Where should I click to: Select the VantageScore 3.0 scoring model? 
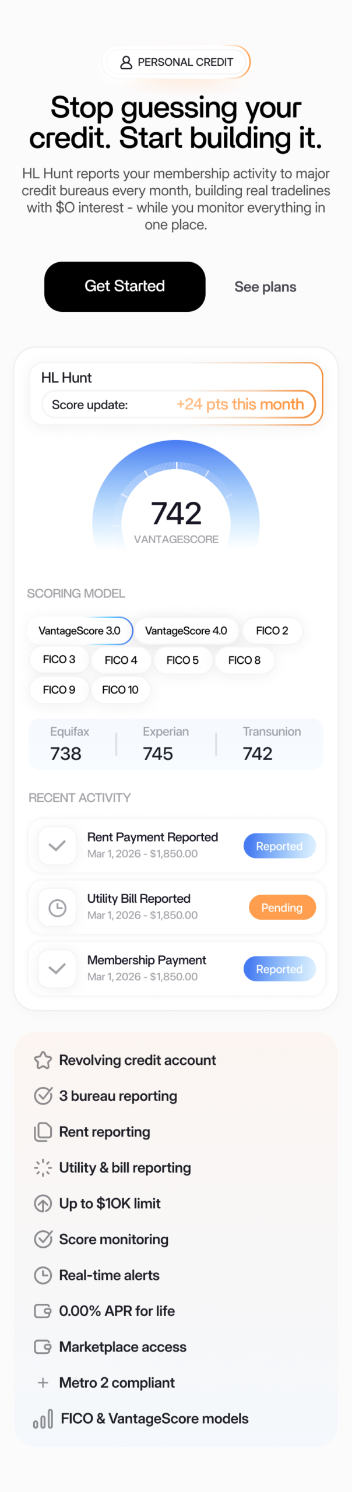click(x=80, y=631)
